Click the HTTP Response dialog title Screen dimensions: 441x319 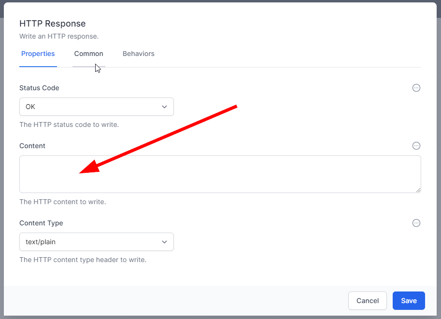point(53,23)
